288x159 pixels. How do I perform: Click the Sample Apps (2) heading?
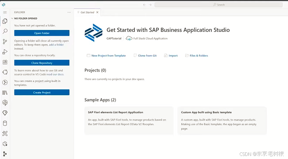(x=100, y=100)
